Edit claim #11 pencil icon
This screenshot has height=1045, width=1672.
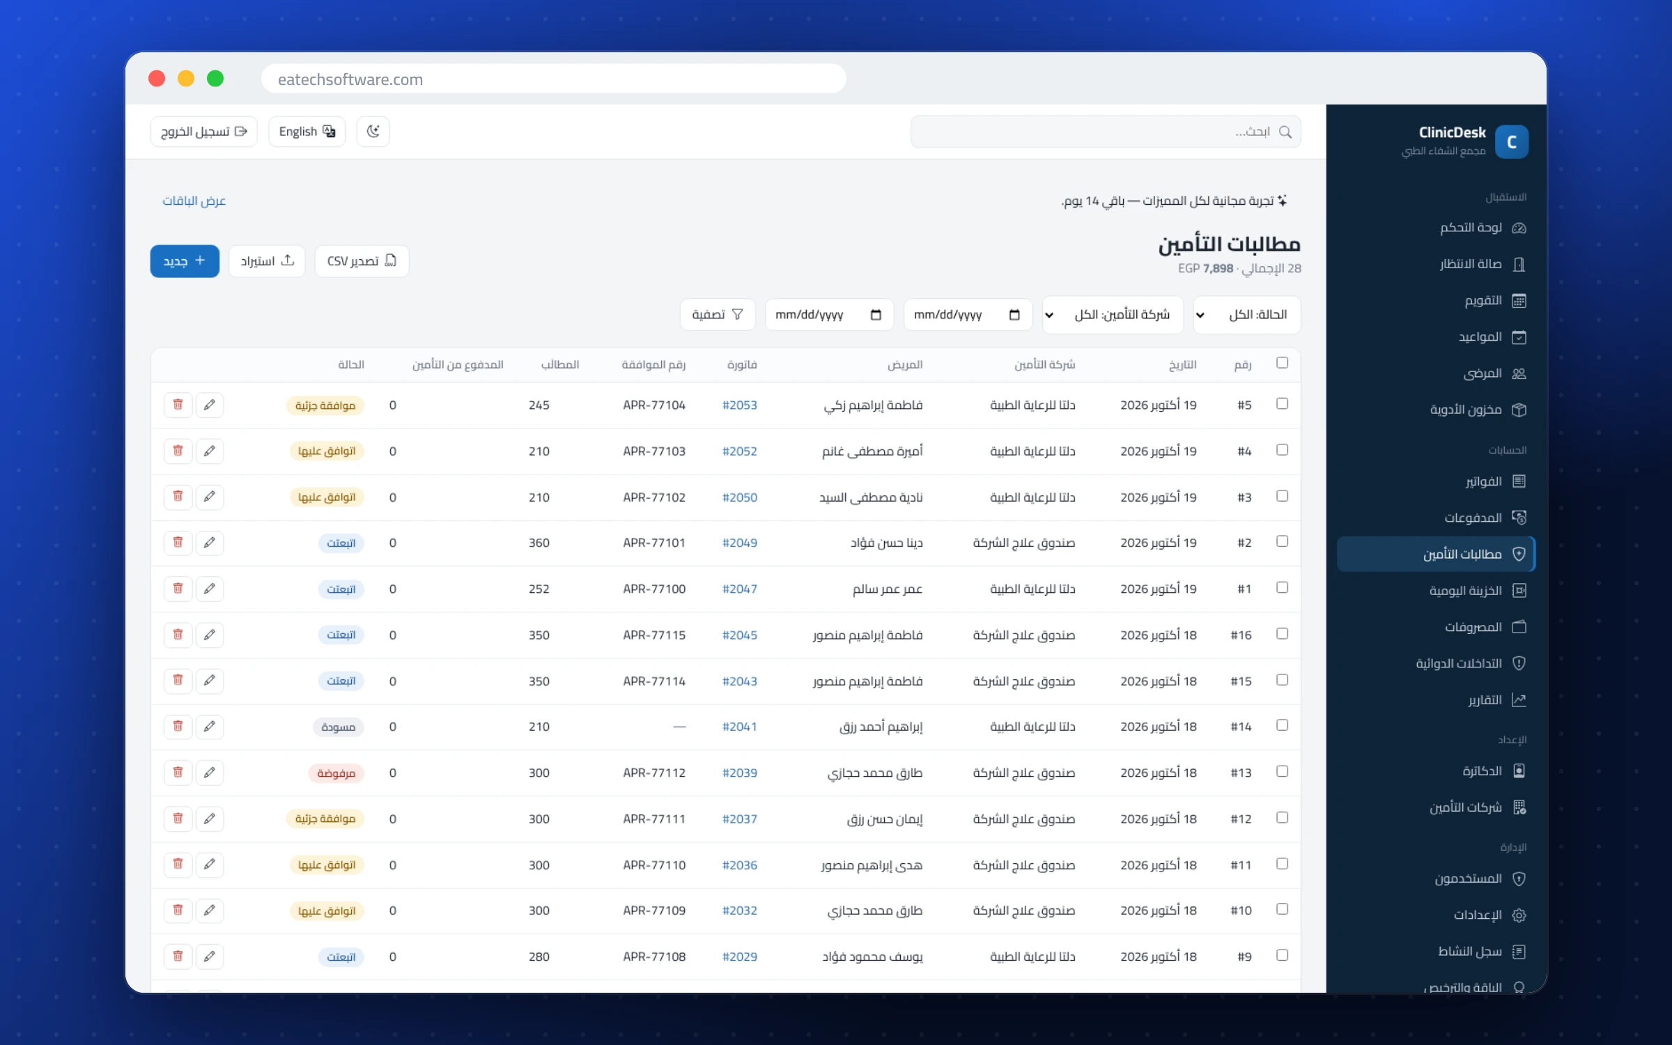209,865
